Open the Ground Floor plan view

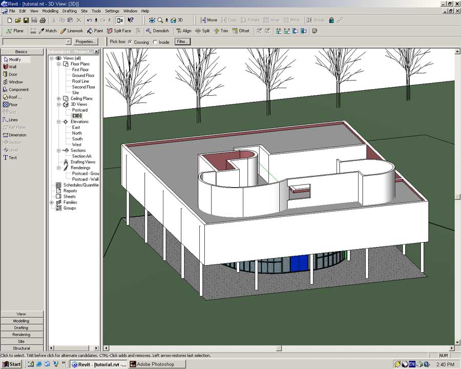(x=83, y=76)
